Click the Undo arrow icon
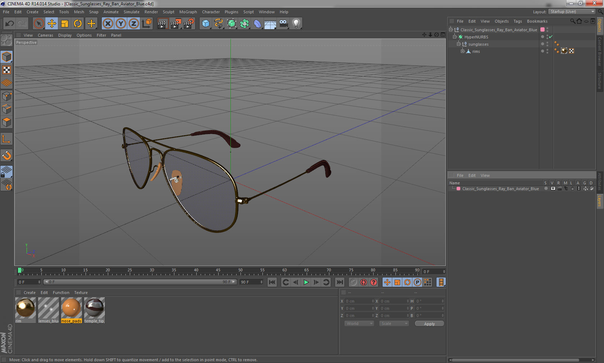 [10, 24]
